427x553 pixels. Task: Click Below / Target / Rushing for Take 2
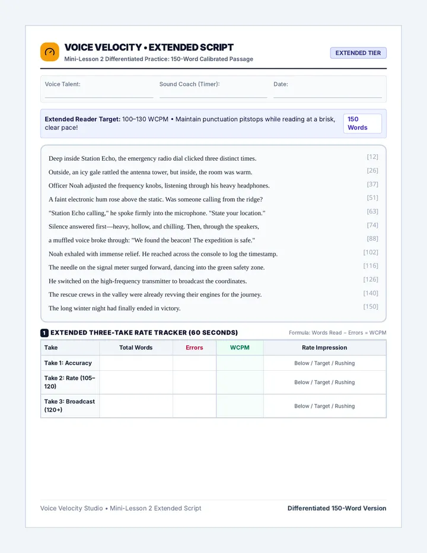click(x=324, y=382)
